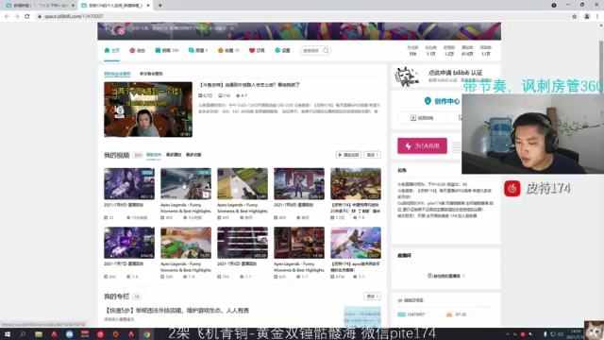Select the second featured-video tab
The width and height of the screenshot is (604, 340).
coord(151,74)
